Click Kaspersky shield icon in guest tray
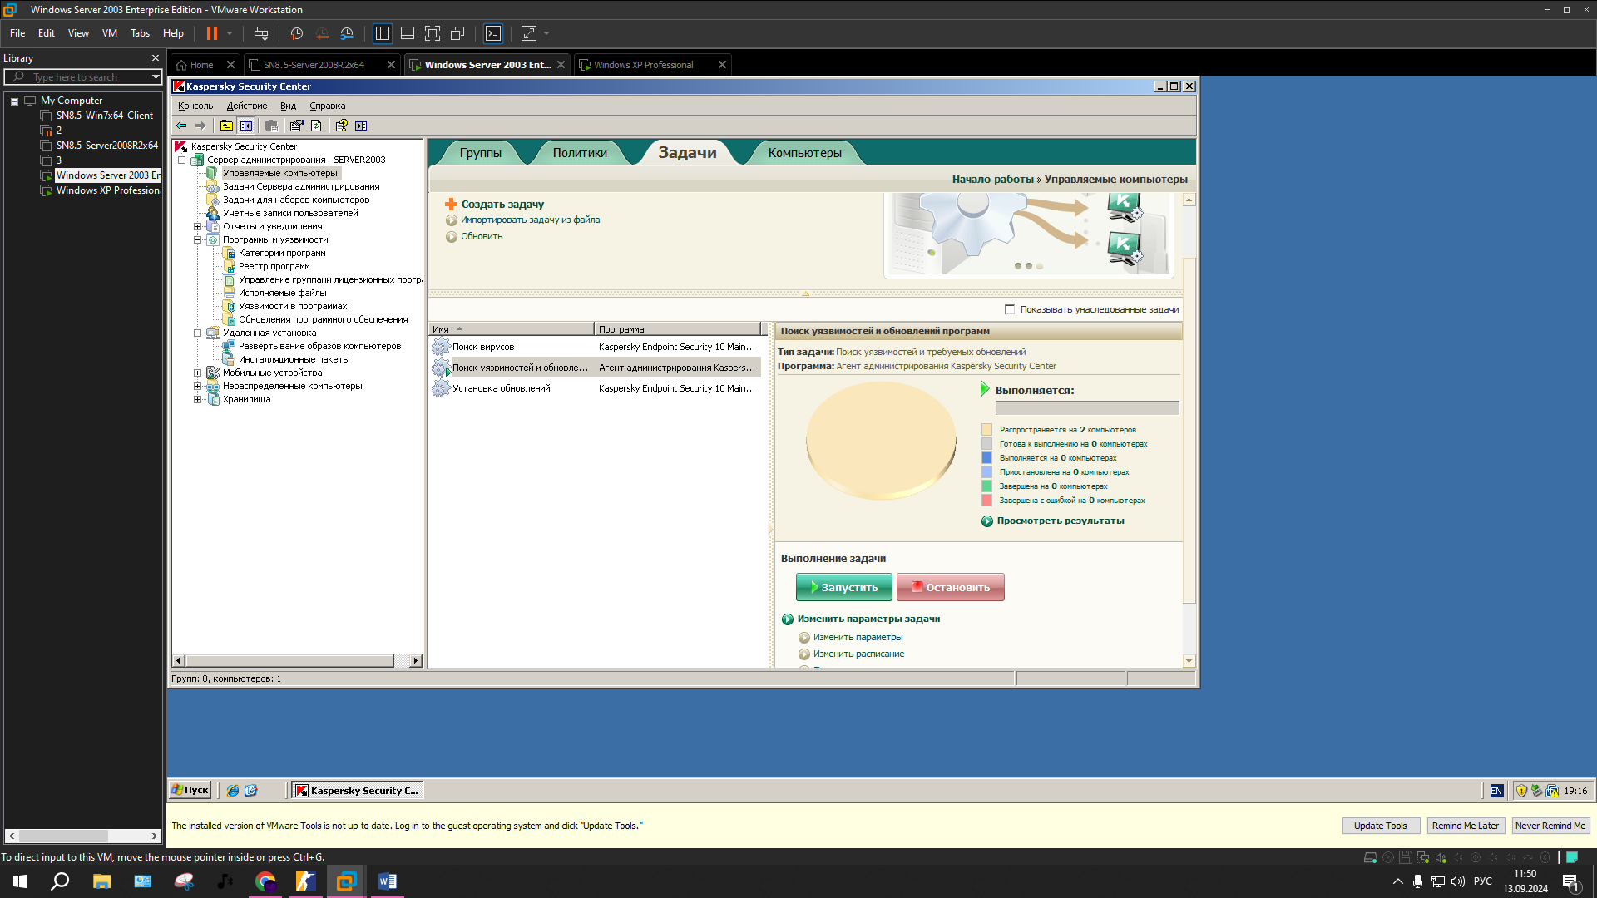This screenshot has width=1597, height=898. click(x=1522, y=791)
